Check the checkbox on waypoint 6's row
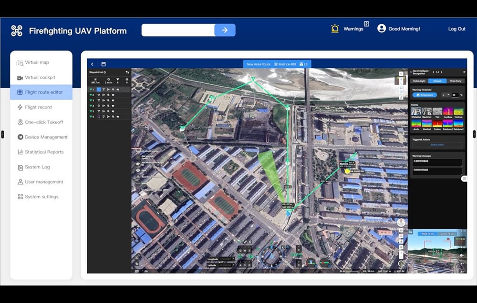 [99, 116]
